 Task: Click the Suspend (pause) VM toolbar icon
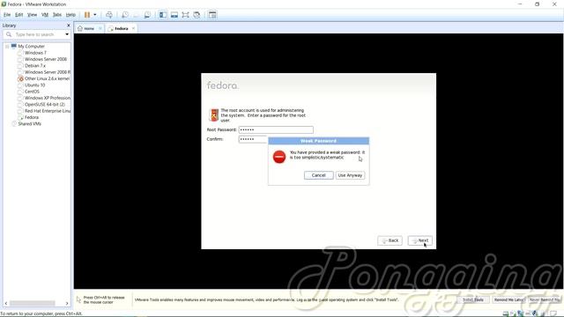click(87, 15)
